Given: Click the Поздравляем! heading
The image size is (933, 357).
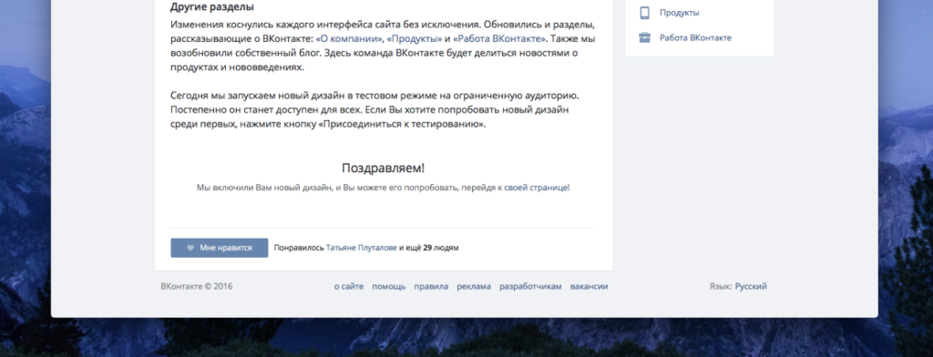Looking at the screenshot, I should tap(384, 168).
